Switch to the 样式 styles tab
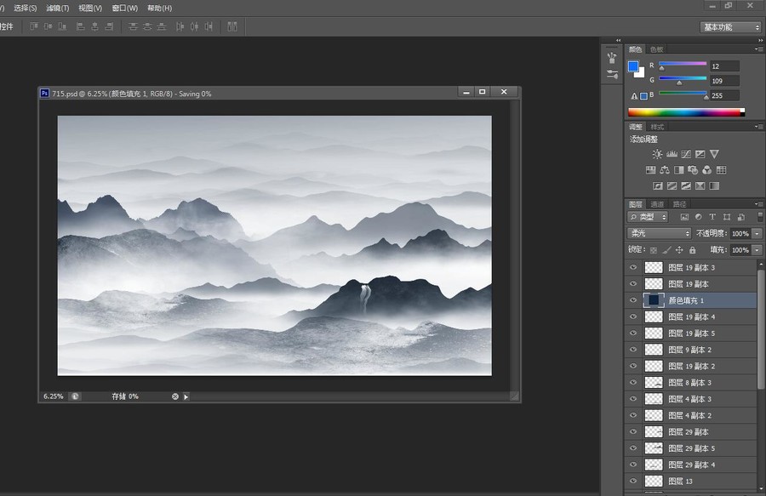The height and width of the screenshot is (496, 766). 657,127
